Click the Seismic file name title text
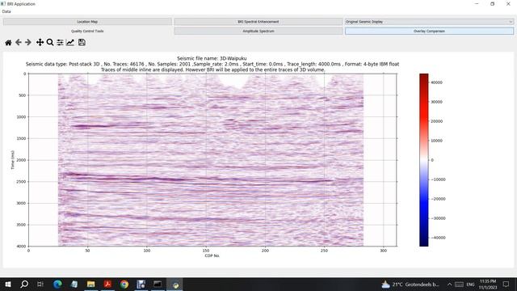This screenshot has height=291, width=517. [212, 58]
